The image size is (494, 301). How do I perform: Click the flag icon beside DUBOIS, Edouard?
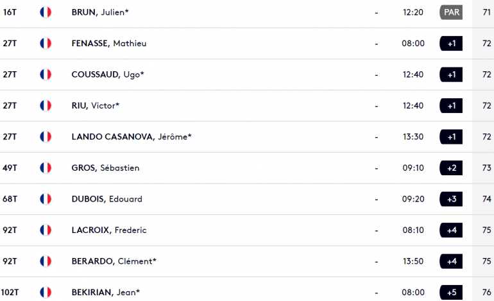click(x=46, y=199)
